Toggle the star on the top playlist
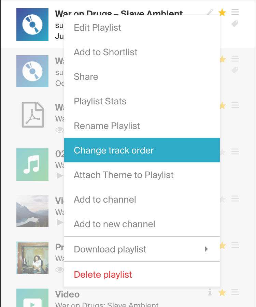The width and height of the screenshot is (256, 307). 222,12
